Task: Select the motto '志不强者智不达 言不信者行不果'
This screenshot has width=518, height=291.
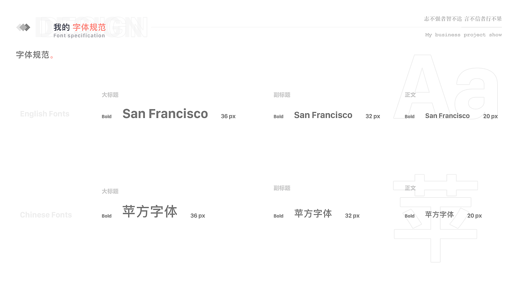Action: coord(463,19)
